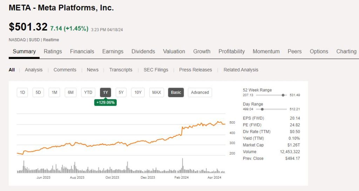Click the Day Range slider marker
The width and height of the screenshot is (359, 191).
(x=262, y=109)
